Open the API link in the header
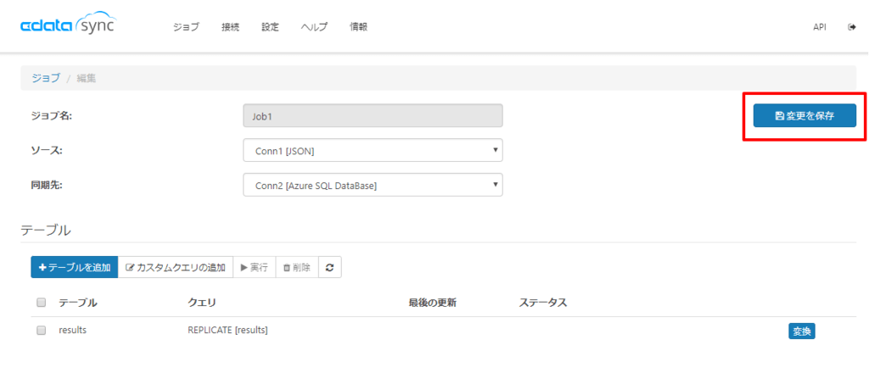 click(820, 27)
